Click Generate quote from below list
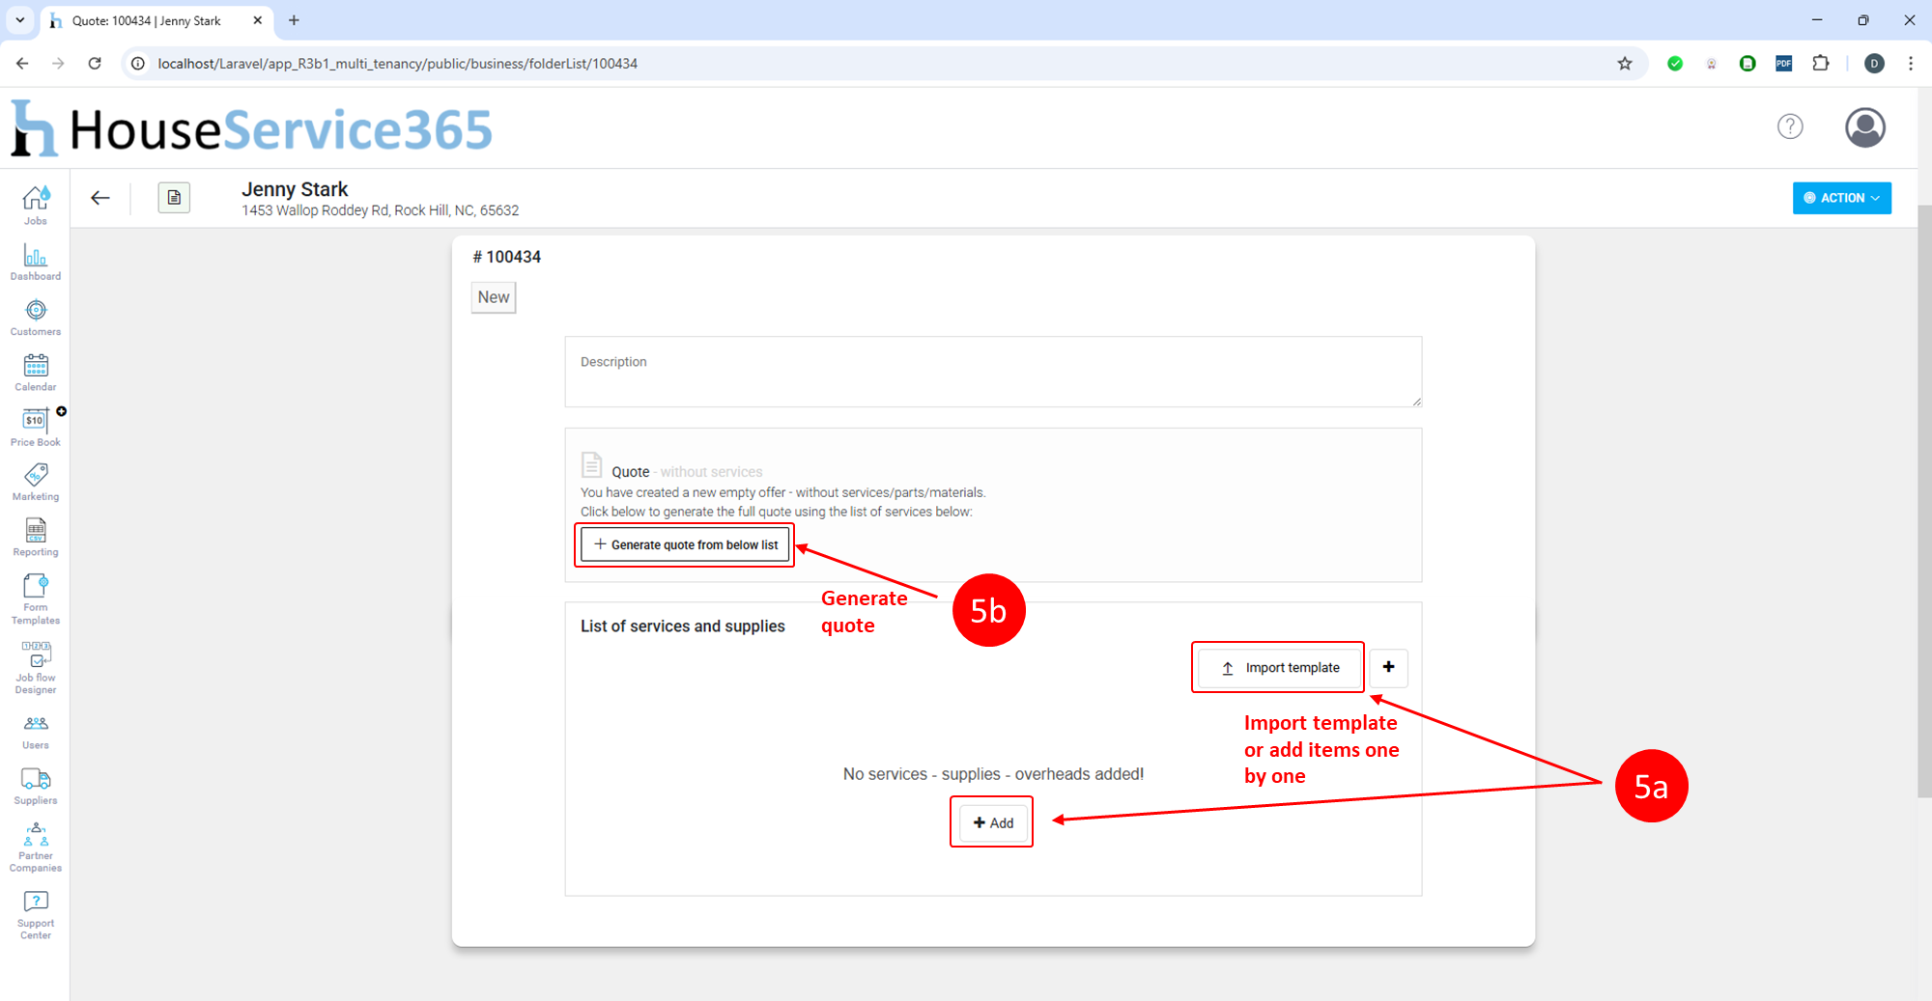 coord(685,544)
